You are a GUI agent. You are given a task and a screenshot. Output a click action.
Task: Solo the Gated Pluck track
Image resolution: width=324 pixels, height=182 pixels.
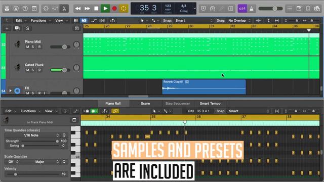click(32, 70)
